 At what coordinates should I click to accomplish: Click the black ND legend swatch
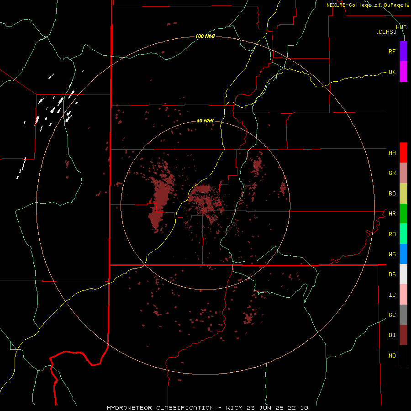tap(403, 355)
